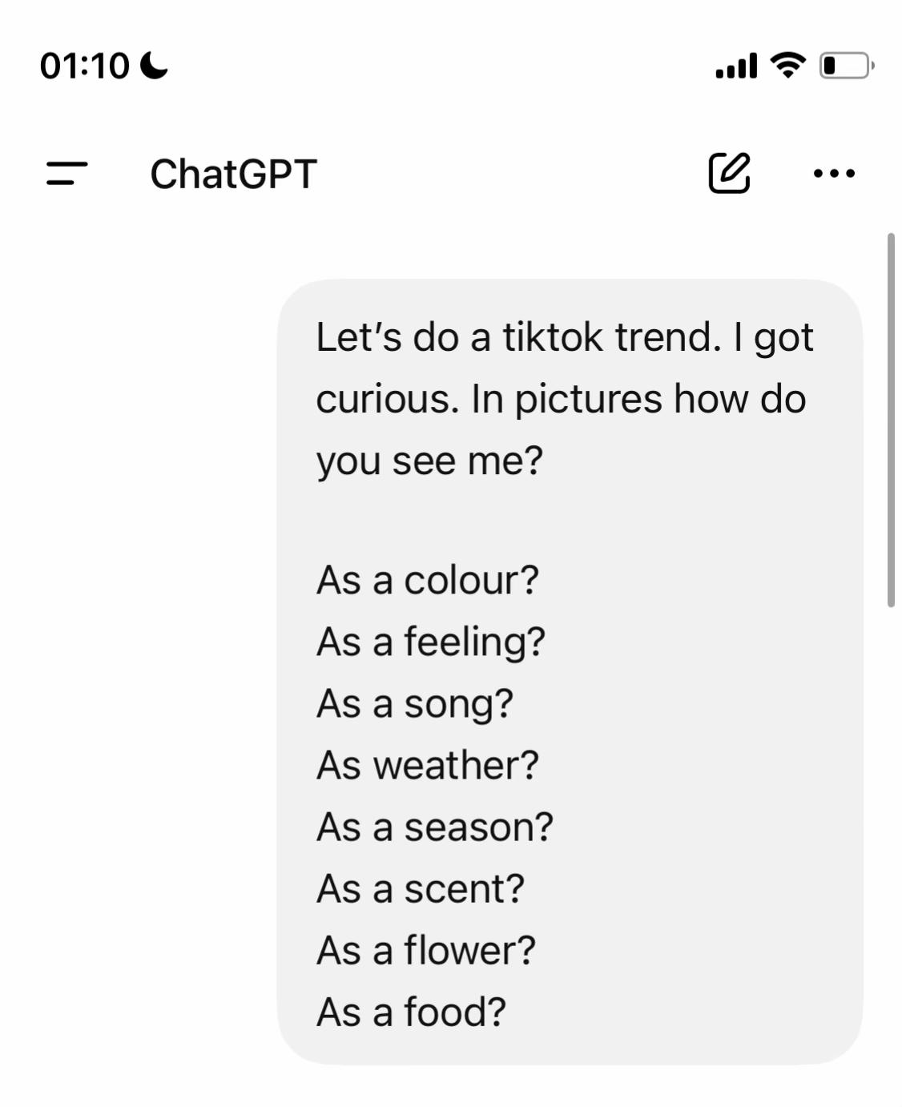The height and width of the screenshot is (1107, 902).
Task: Open the ChatGPT model selector title
Action: 233,174
